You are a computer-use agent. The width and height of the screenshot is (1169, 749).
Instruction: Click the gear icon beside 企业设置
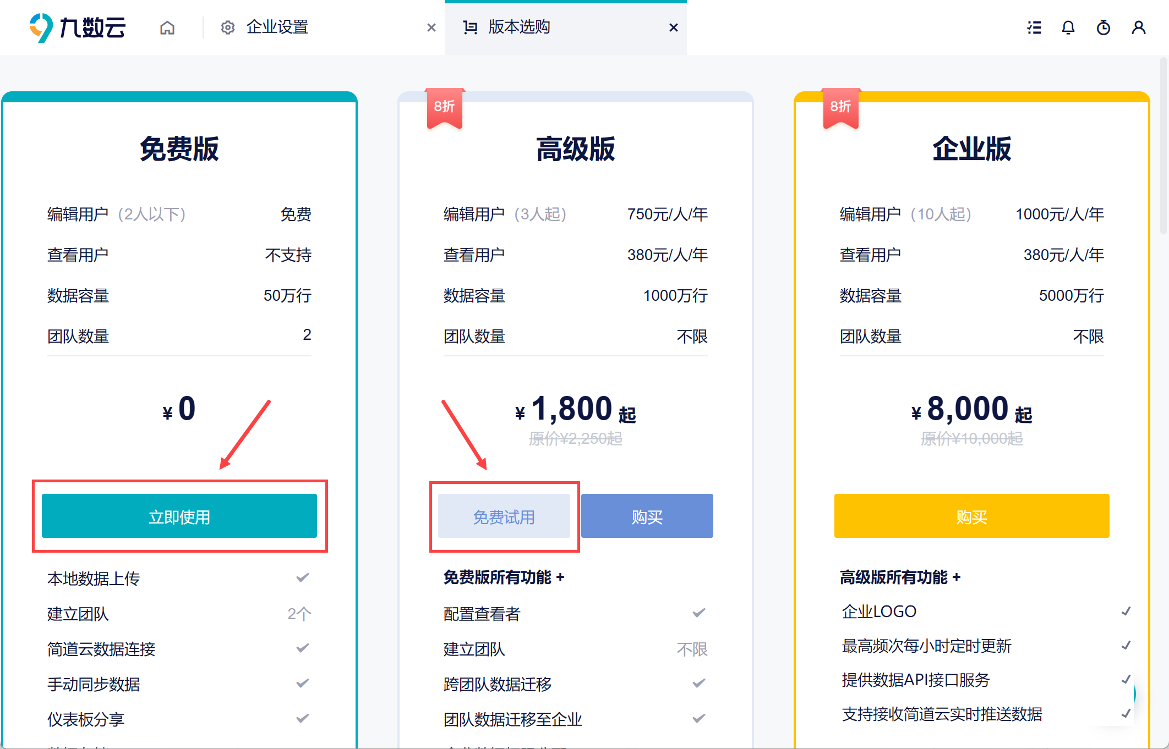click(x=228, y=27)
